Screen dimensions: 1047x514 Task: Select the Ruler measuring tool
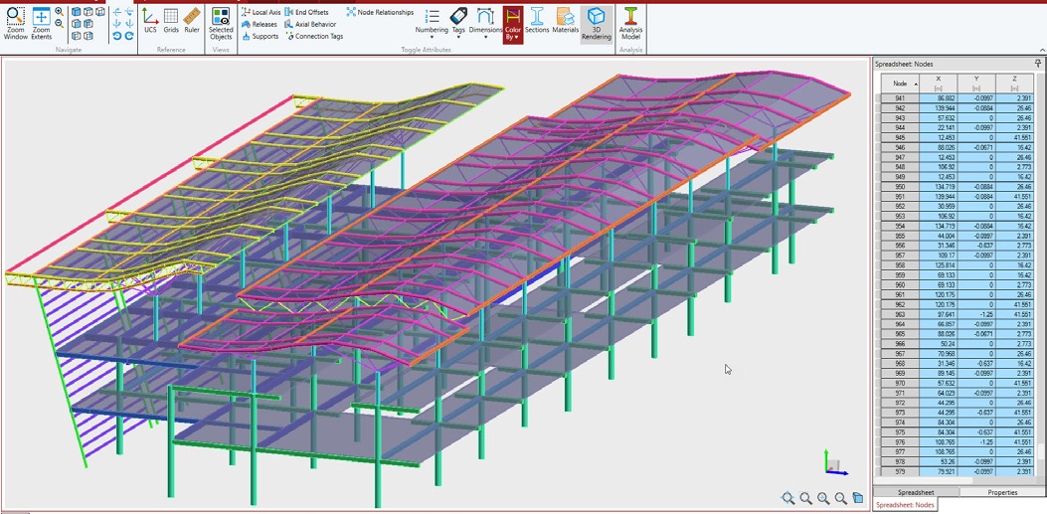pyautogui.click(x=192, y=21)
